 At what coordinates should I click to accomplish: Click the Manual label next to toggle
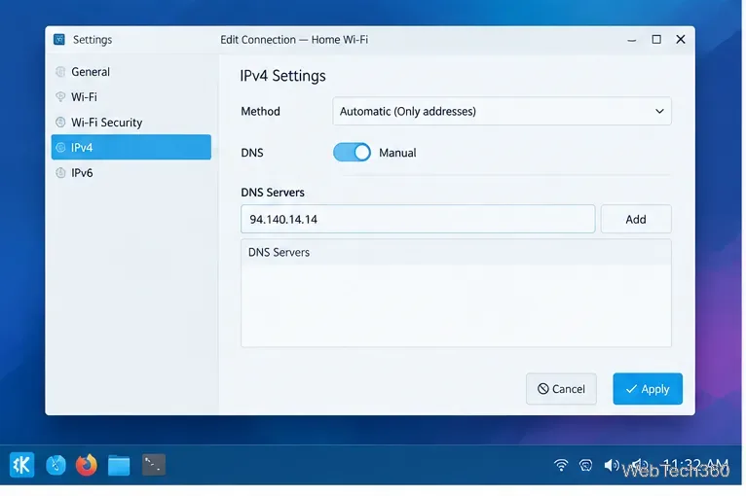[397, 153]
